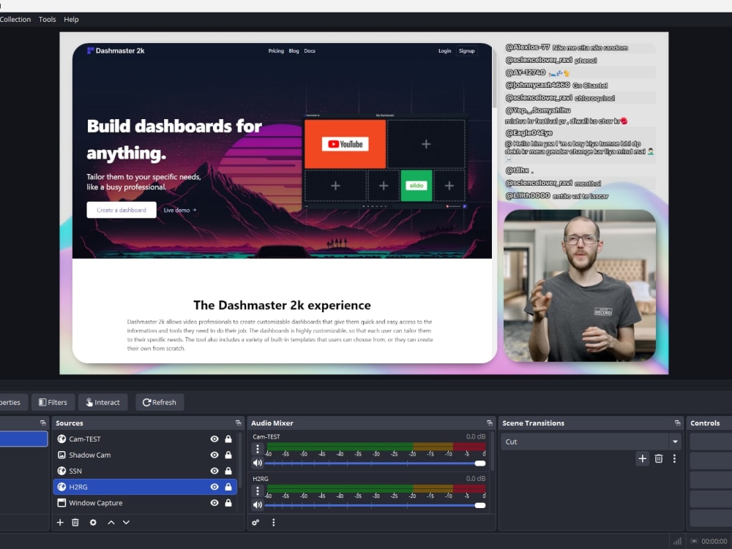Undock the Audio Mixer panel
This screenshot has width=732, height=549.
(x=489, y=423)
